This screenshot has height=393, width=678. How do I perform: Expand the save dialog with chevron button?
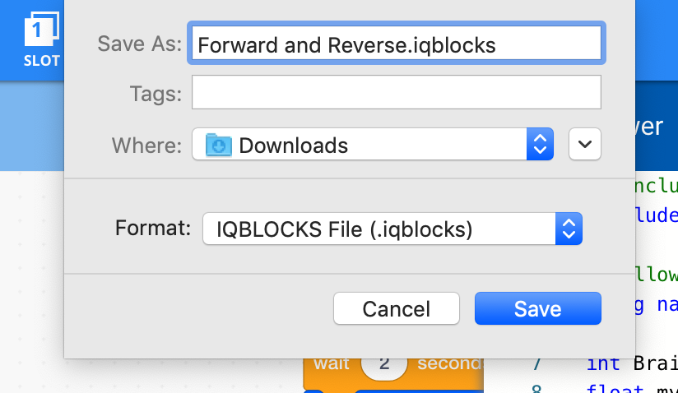point(585,145)
